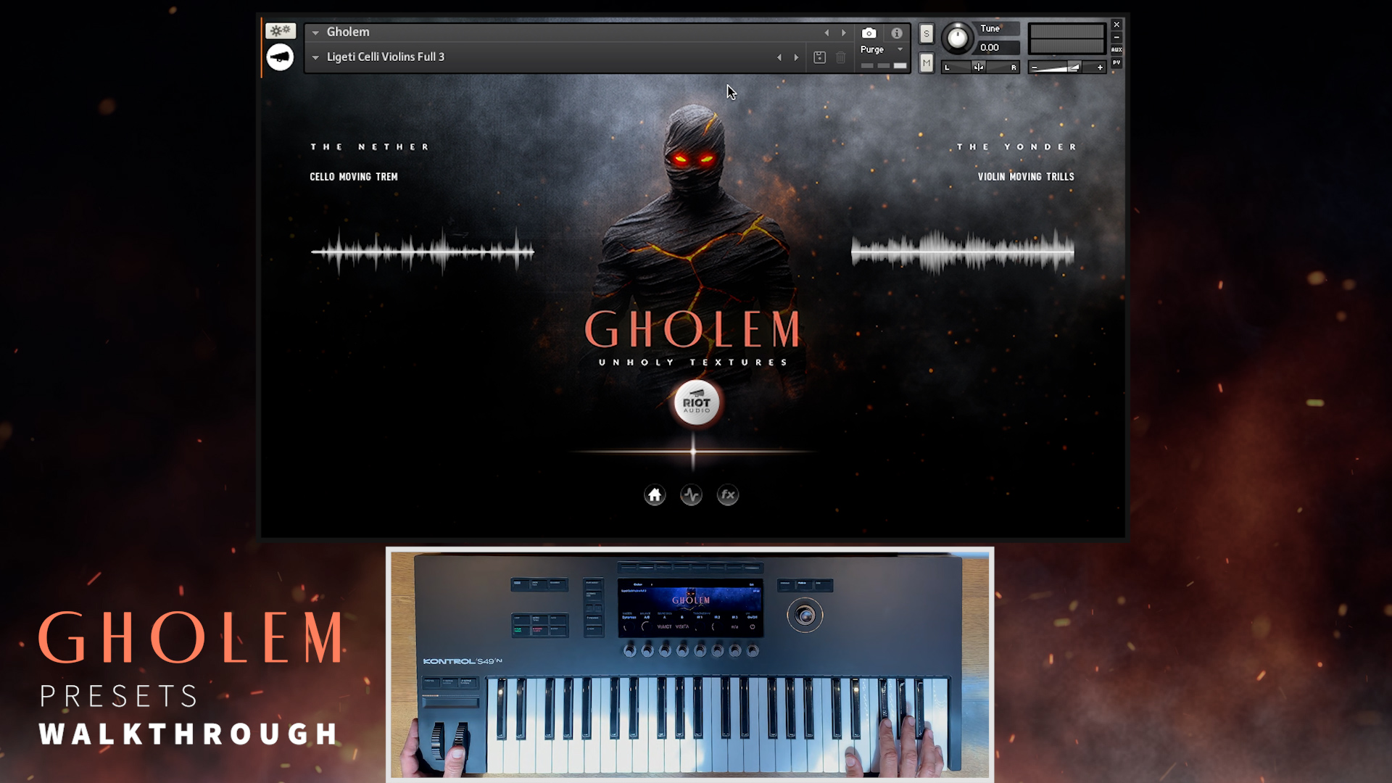The height and width of the screenshot is (783, 1392).
Task: Save snapshot with floppy disk icon
Action: click(819, 57)
